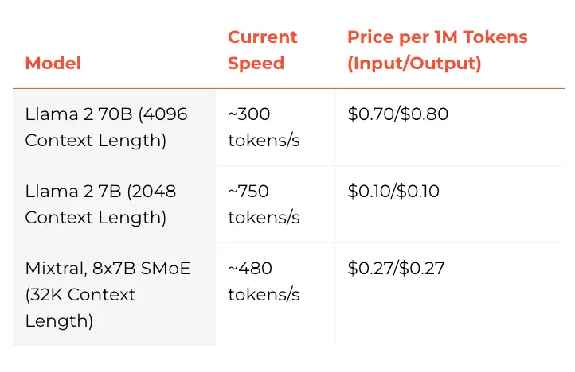
Task: Click the Price per 1M Tokens header
Action: 437,37
